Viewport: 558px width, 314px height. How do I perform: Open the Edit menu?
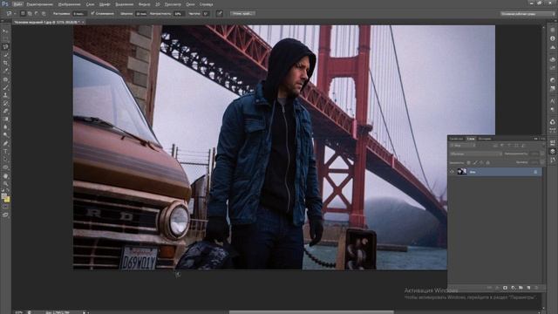point(39,4)
